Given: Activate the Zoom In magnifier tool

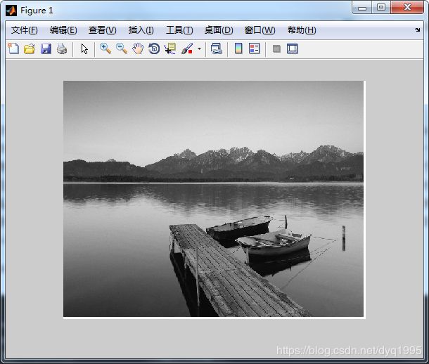Looking at the screenshot, I should click(105, 48).
